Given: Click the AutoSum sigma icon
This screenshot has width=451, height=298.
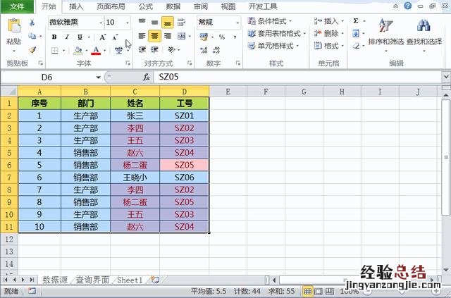Looking at the screenshot, I should pos(355,21).
